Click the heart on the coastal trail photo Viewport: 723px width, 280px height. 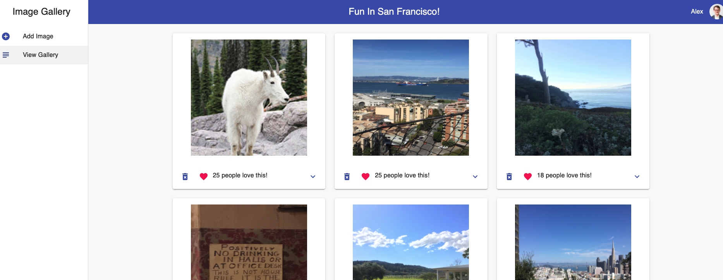point(527,176)
